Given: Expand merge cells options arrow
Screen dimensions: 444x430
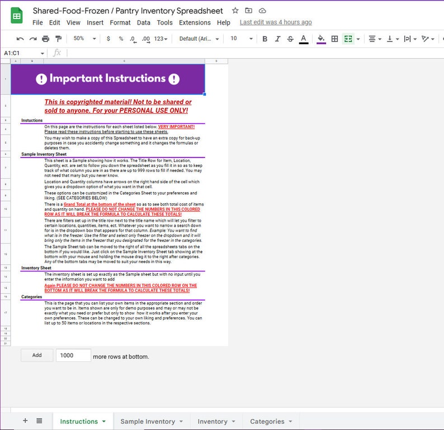Looking at the screenshot, I should (358, 39).
